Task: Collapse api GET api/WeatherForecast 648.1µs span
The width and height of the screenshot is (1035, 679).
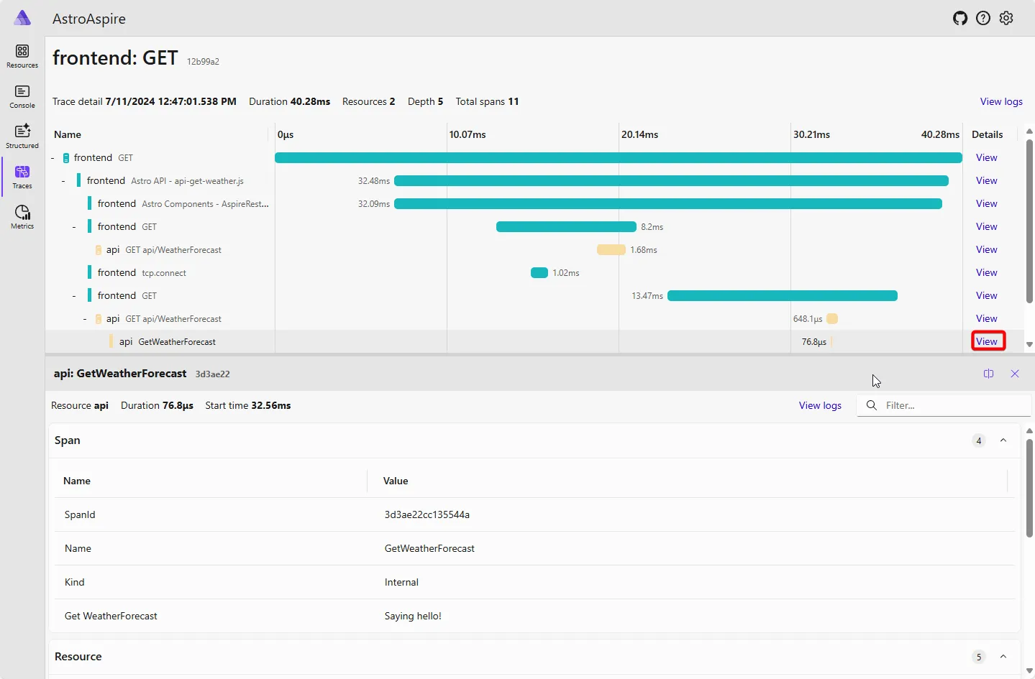Action: click(x=85, y=319)
